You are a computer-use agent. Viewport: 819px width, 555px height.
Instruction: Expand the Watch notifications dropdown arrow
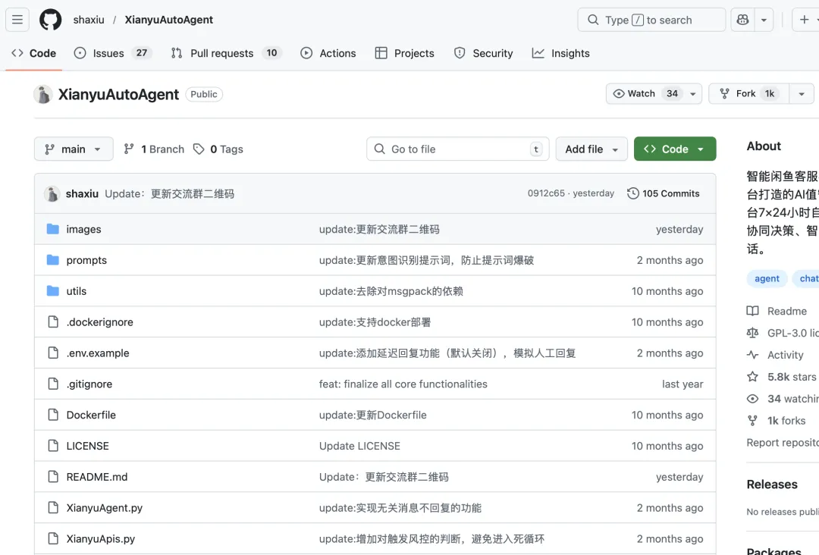point(693,94)
